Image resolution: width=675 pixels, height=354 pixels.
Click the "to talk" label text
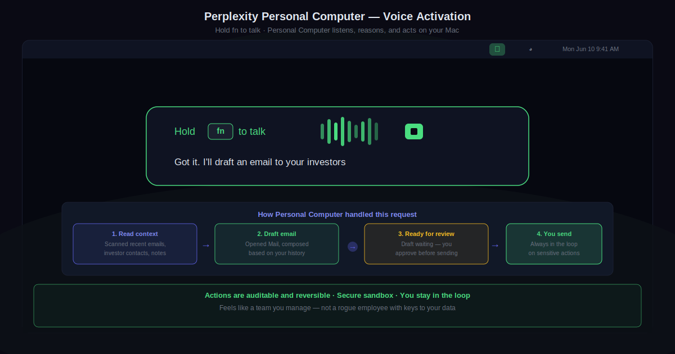click(252, 131)
